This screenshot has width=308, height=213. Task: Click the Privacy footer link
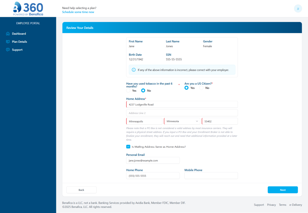[x=271, y=205]
